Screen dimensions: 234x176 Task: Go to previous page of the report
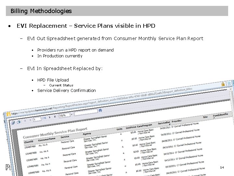click(x=30, y=120)
